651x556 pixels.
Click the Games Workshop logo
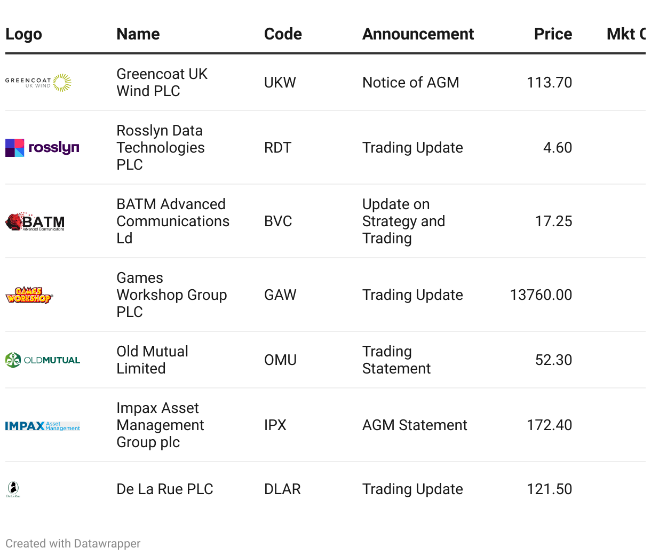coord(29,295)
